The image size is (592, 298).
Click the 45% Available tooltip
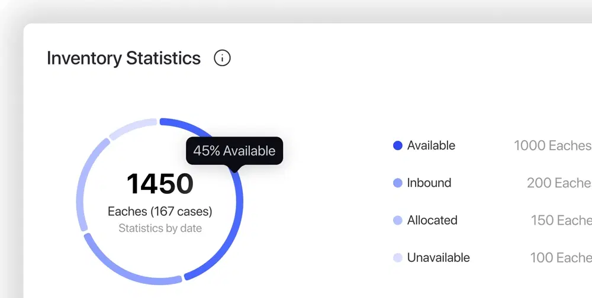click(x=234, y=151)
